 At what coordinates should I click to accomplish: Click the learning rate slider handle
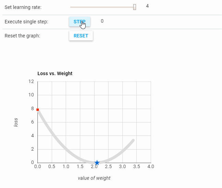click(x=135, y=7)
